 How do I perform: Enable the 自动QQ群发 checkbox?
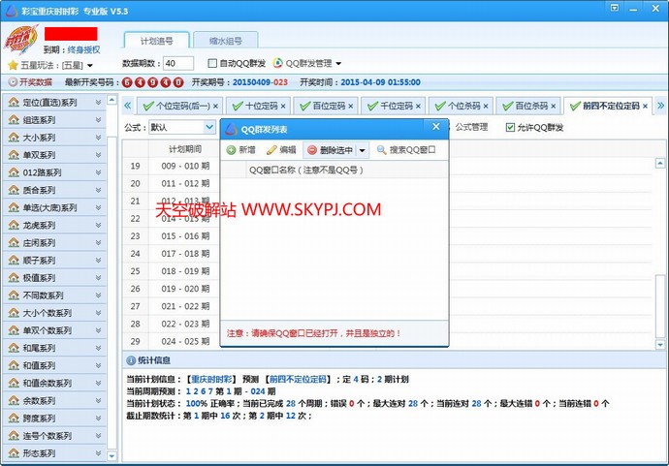click(x=212, y=63)
